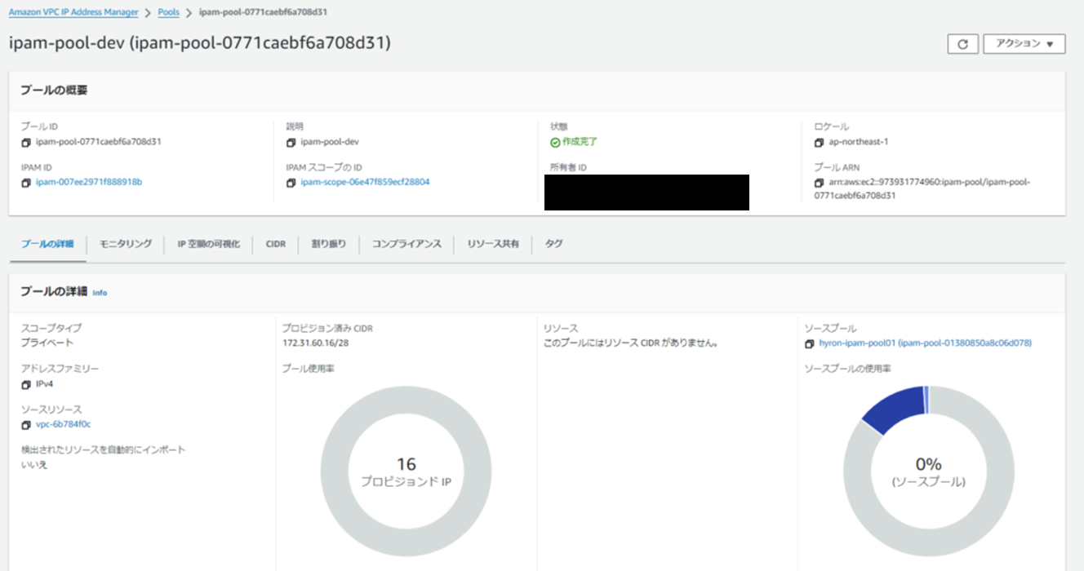
Task: Click provisioned CIDR 172.31.60.16/28
Action: 316,343
